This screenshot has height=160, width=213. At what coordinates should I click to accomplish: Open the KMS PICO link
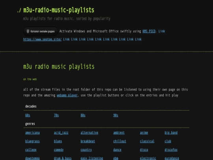(149, 31)
